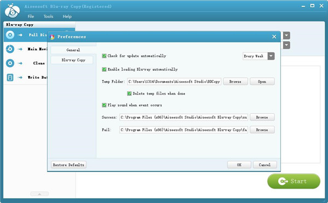The width and height of the screenshot is (328, 203).
Task: Maximize the Blu-ray Copy main window
Action: (312, 6)
